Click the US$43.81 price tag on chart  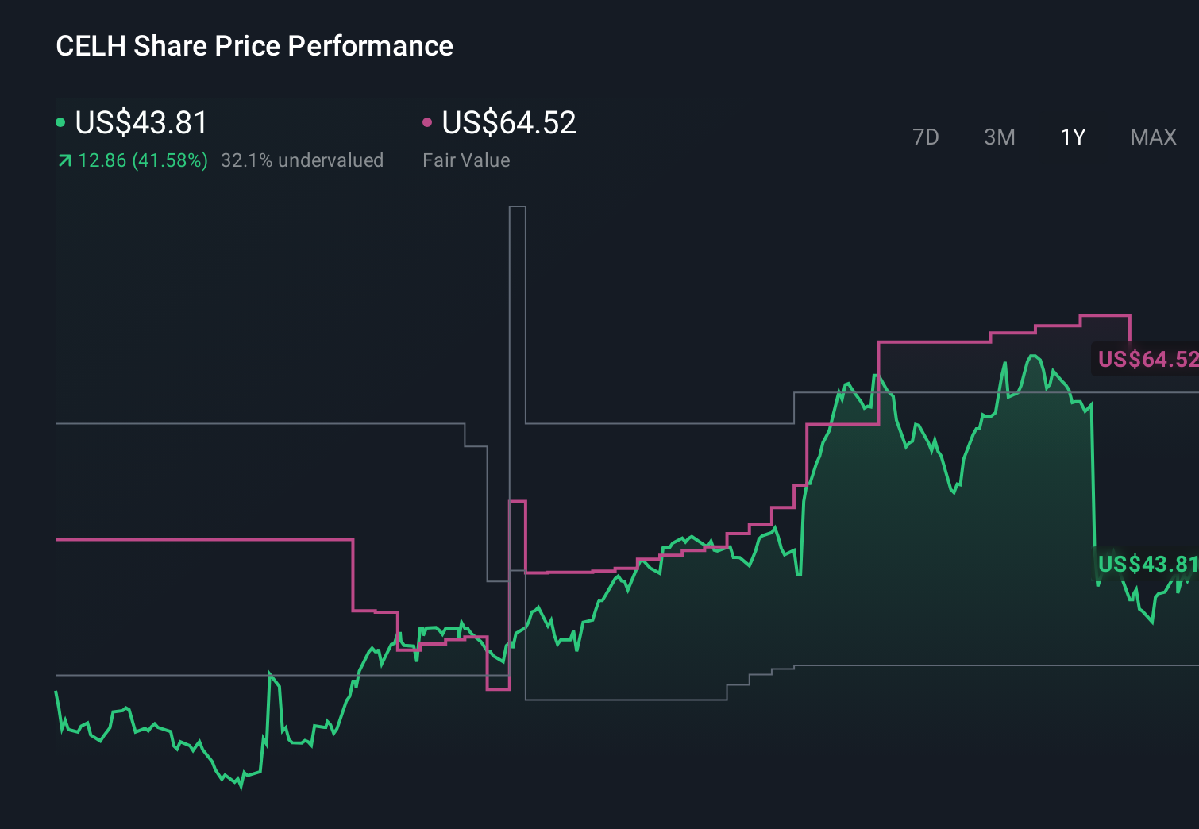pos(1147,565)
